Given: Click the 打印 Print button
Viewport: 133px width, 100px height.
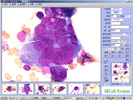Looking at the screenshot, I should 127,52.
